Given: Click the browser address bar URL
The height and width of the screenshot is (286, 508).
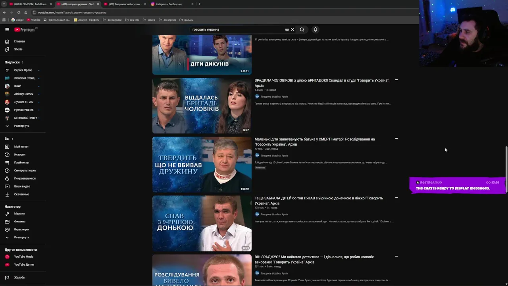Looking at the screenshot, I should tap(72, 12).
